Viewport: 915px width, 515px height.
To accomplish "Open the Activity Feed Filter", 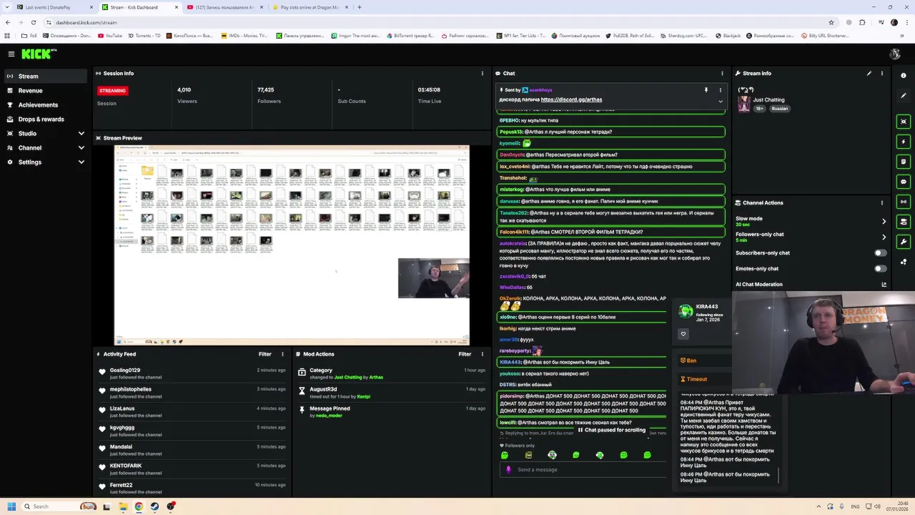I will coord(265,354).
